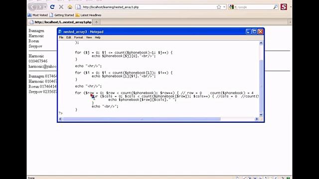Open Notepad's View menu
Image resolution: width=319 pixels, height=179 pixels.
coord(89,38)
